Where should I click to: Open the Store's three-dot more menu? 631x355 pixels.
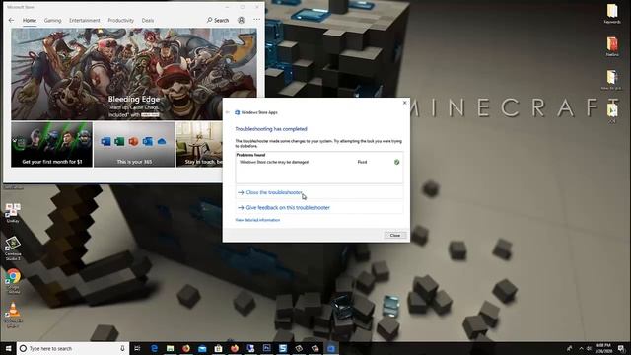(256, 20)
